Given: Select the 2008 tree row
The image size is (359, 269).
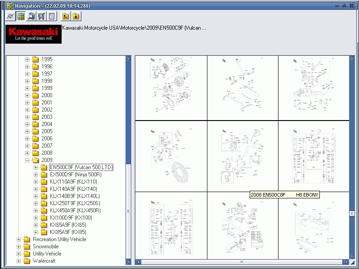Looking at the screenshot, I should click(x=47, y=152).
